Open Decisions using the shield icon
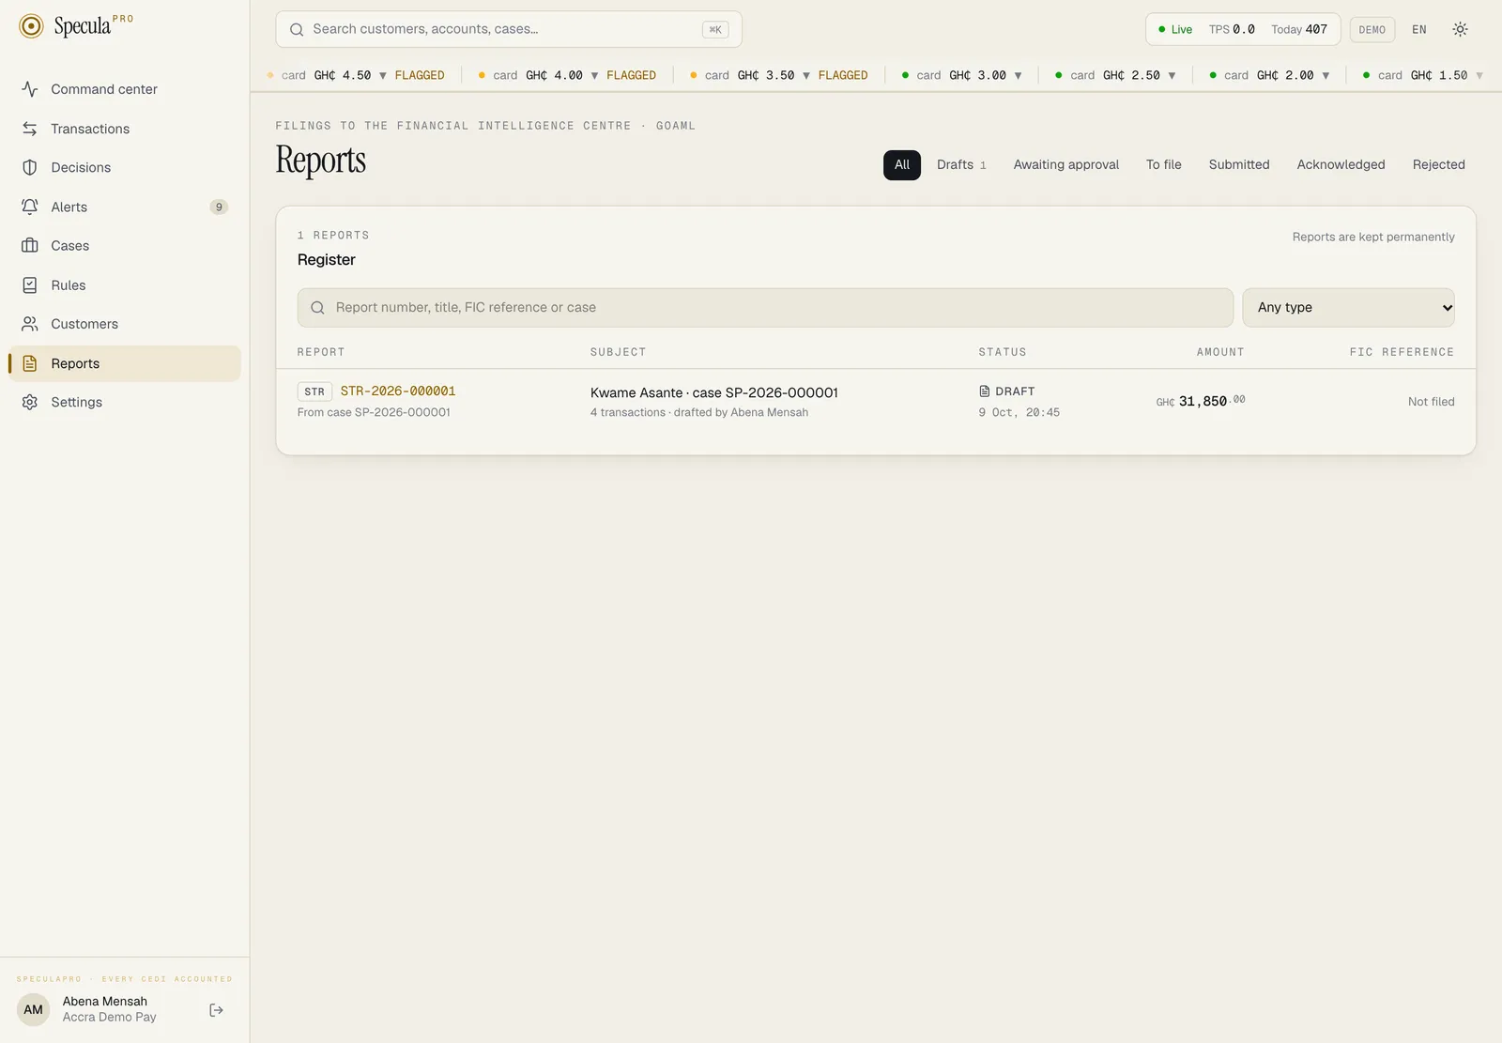Screen dimensions: 1502x1043 click(x=30, y=167)
